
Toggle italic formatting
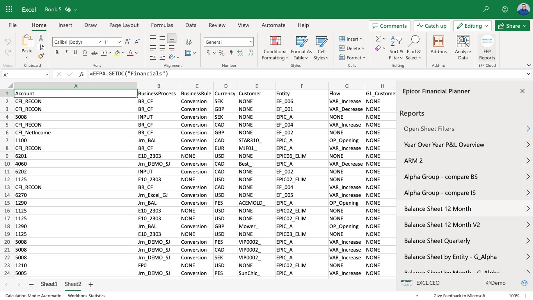(66, 53)
